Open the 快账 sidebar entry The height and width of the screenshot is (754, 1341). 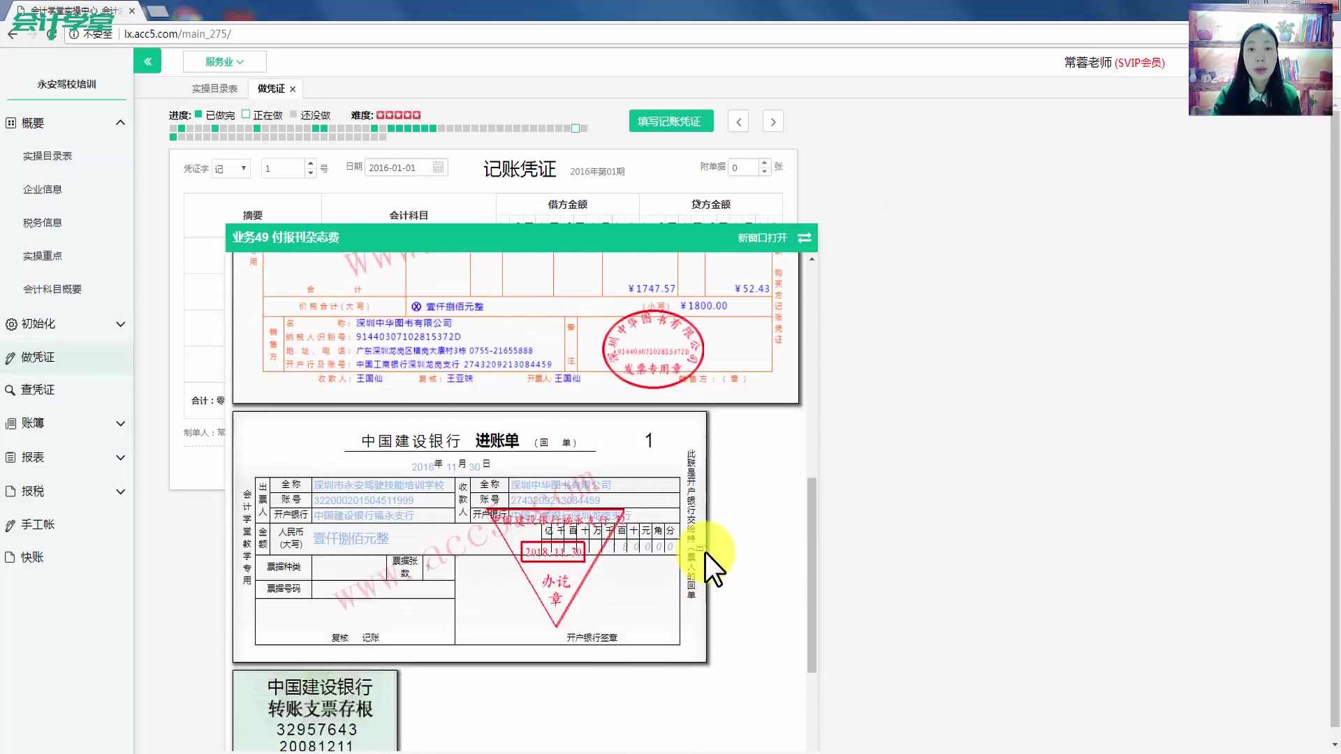(32, 557)
